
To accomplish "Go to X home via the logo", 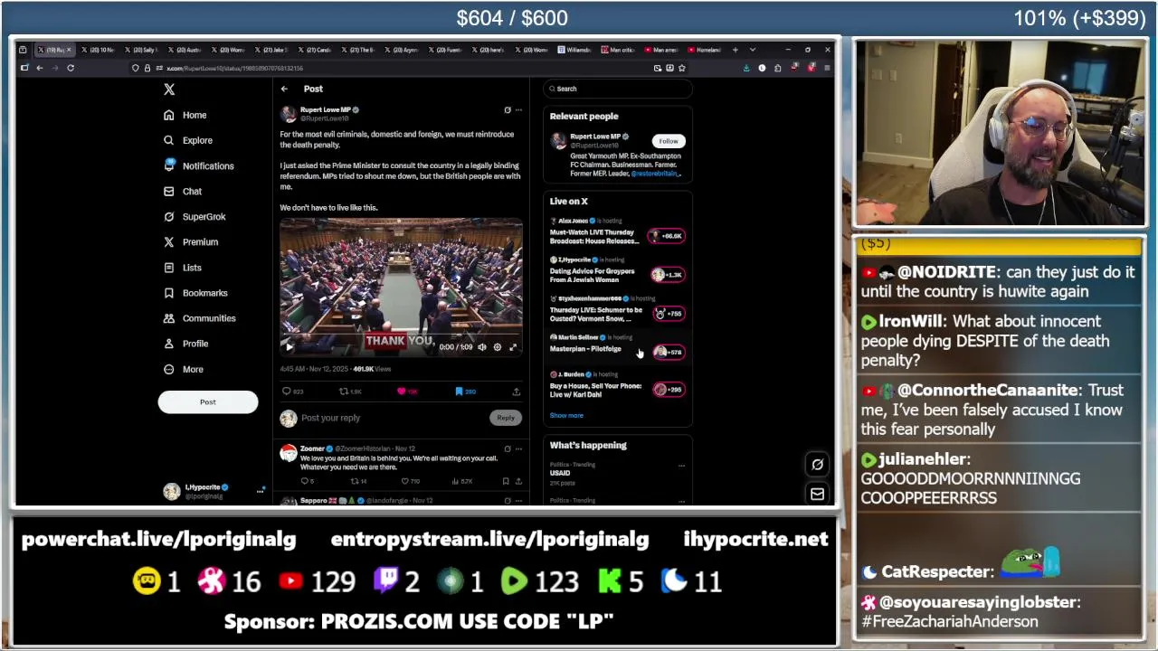I will tap(169, 90).
